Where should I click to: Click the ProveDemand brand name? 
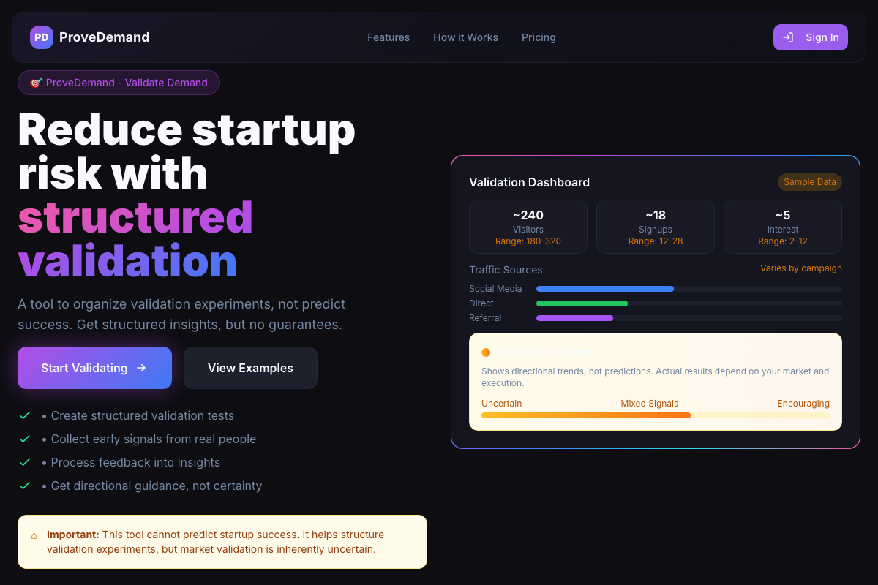(105, 37)
